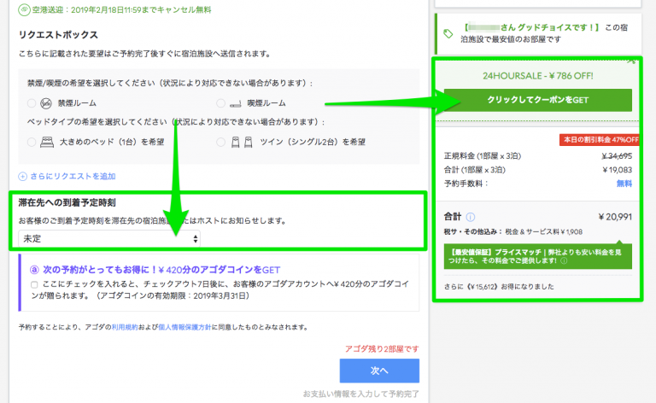656x403 pixels.
Task: Select the 喫煙ルーム radio button
Action: pos(222,103)
